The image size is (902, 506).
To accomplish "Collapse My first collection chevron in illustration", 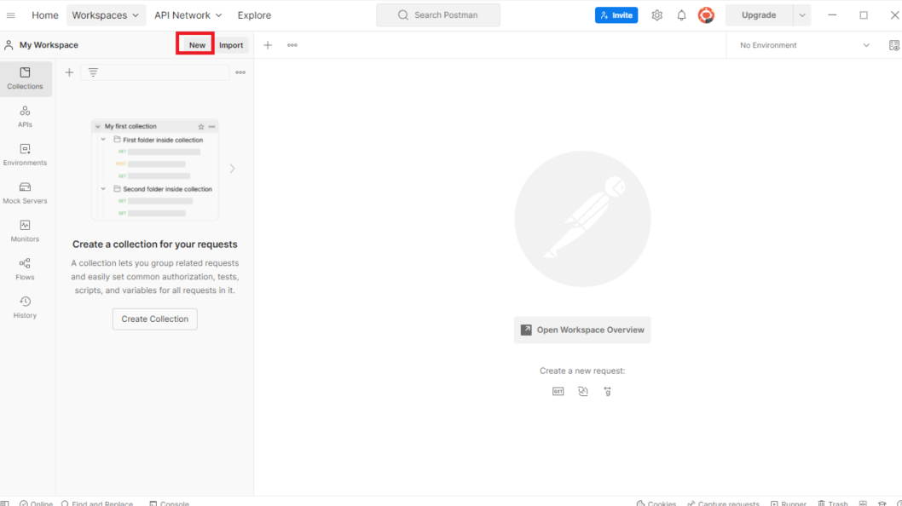I will tap(98, 126).
